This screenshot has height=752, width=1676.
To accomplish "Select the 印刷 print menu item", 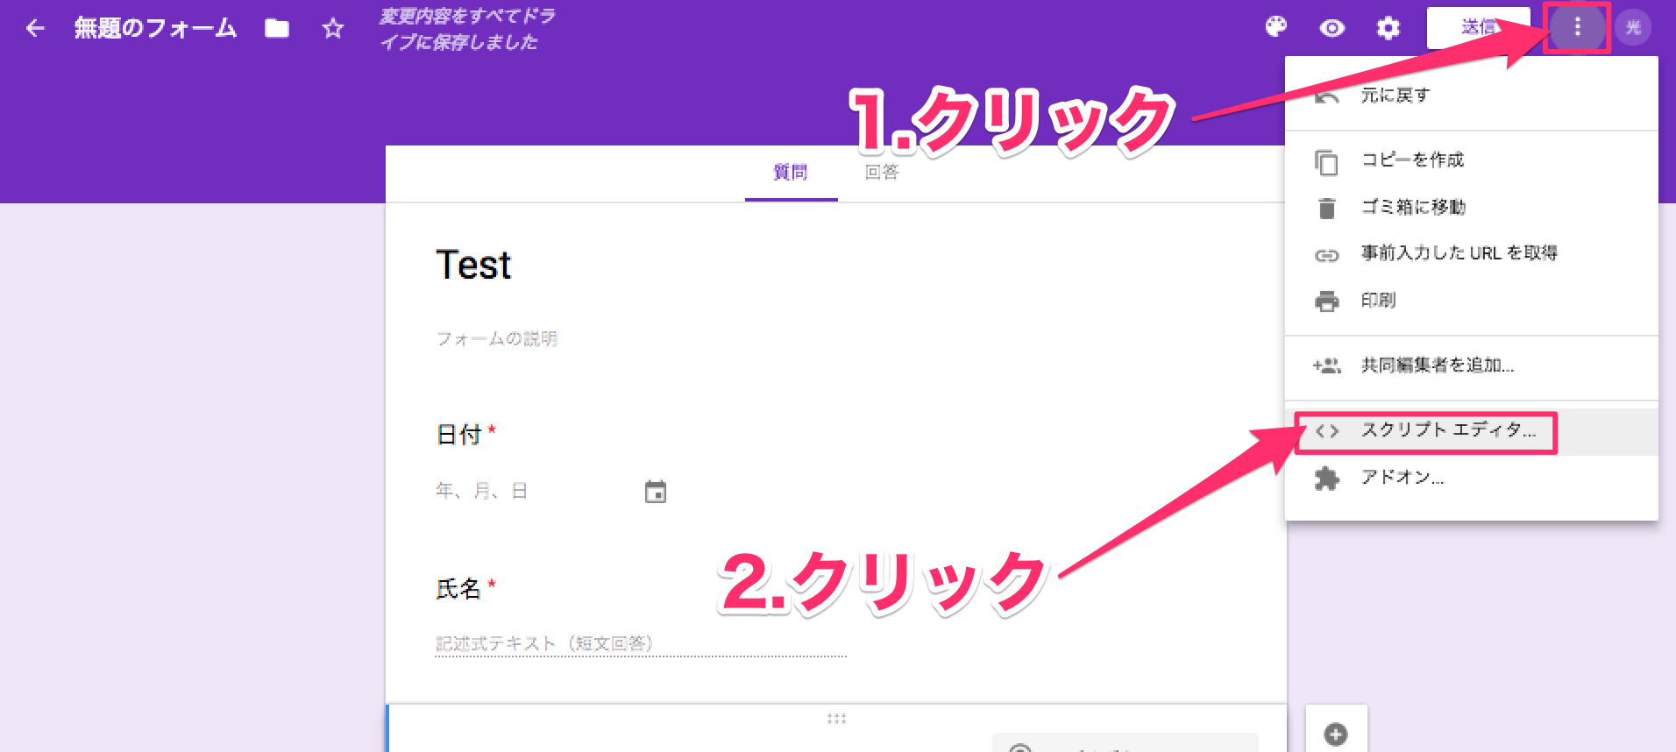I will [1471, 301].
